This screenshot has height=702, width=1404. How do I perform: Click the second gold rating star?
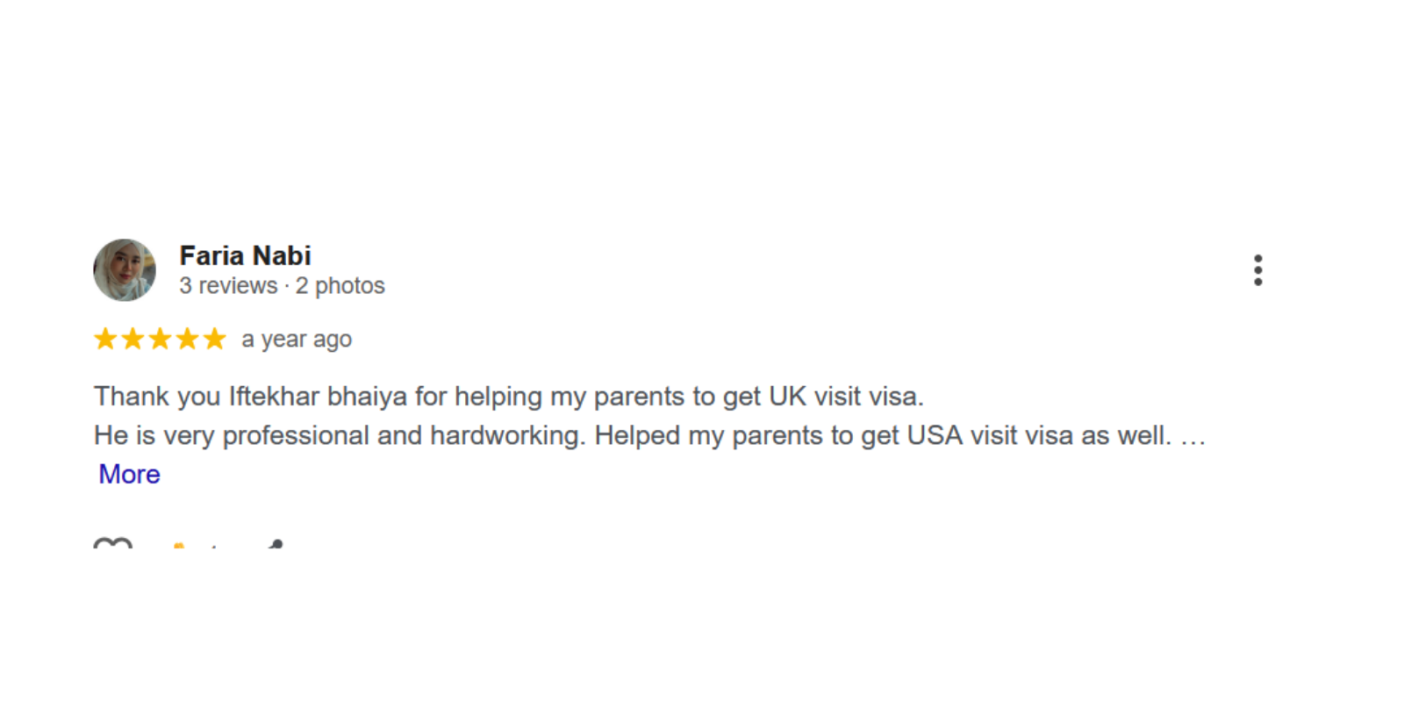coord(133,339)
